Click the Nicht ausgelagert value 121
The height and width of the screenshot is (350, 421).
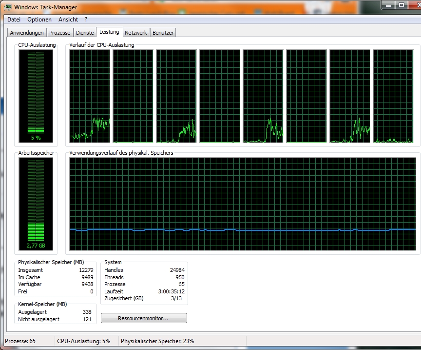[x=87, y=319]
